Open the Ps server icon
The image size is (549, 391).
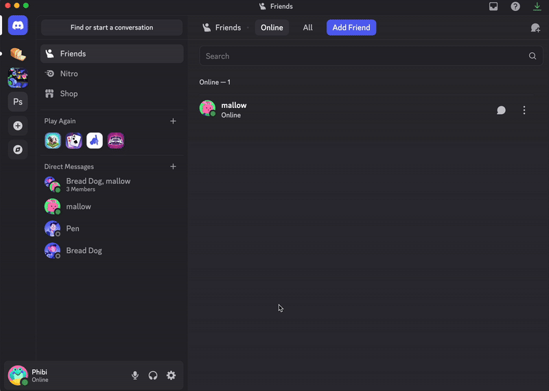pyautogui.click(x=18, y=102)
